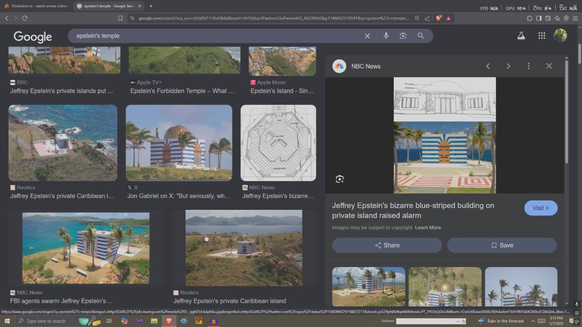Open Jon Gabriel X gold dome image
Screen dimensions: 582x327
[179, 143]
